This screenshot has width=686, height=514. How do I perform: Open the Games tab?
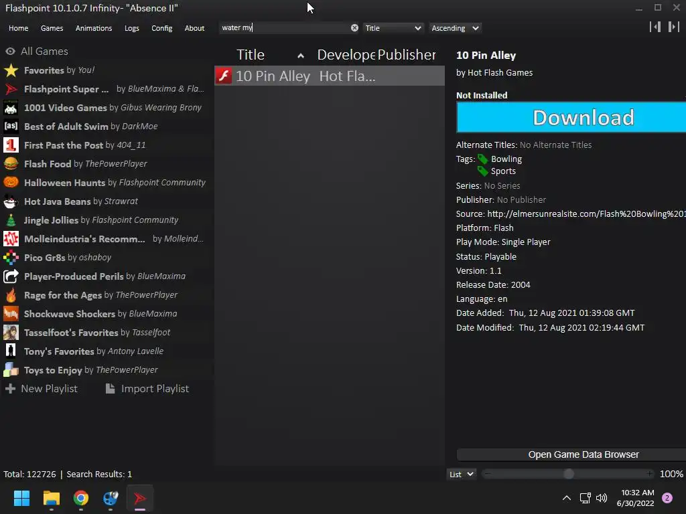click(52, 28)
